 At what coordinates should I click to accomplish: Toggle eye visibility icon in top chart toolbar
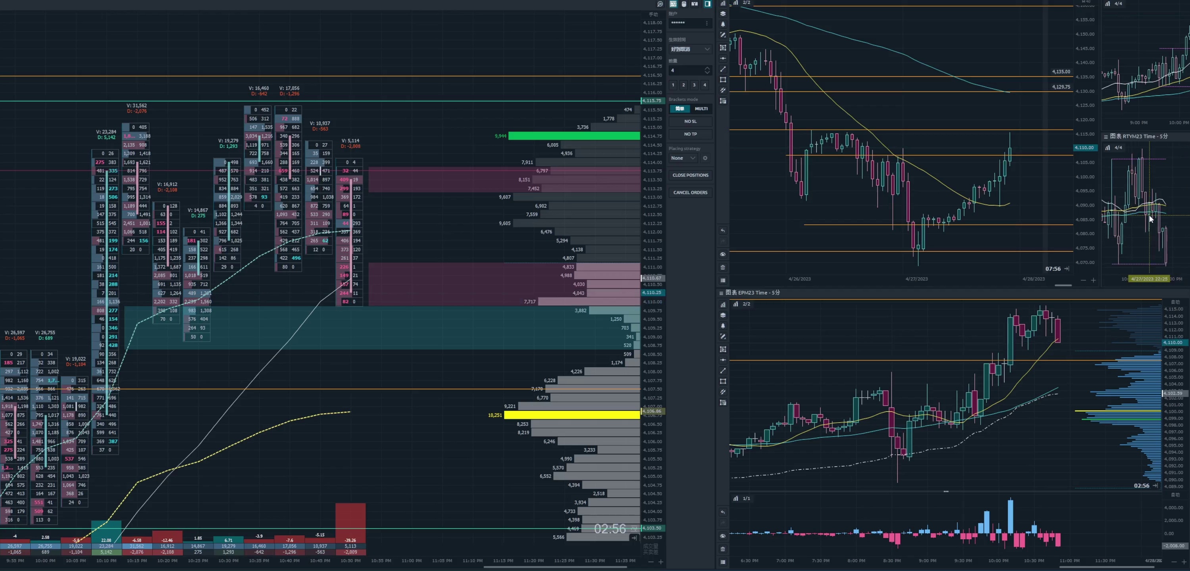723,254
